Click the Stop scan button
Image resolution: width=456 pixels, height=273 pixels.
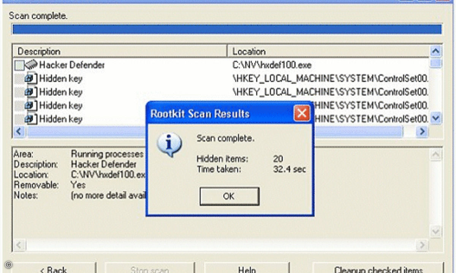click(x=149, y=268)
